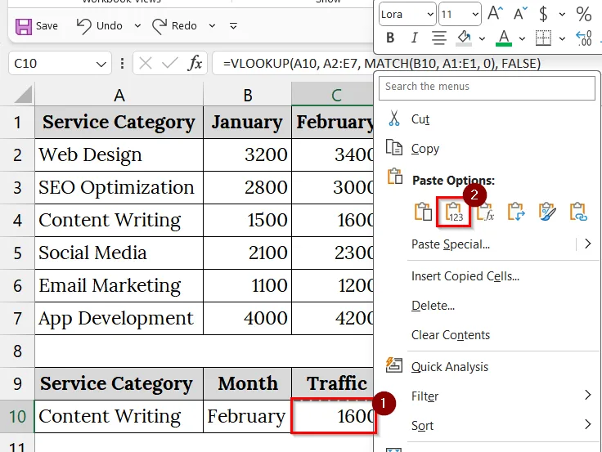Toggle Bold in the mini toolbar
Viewport: 602px width, 452px height.
(x=390, y=38)
